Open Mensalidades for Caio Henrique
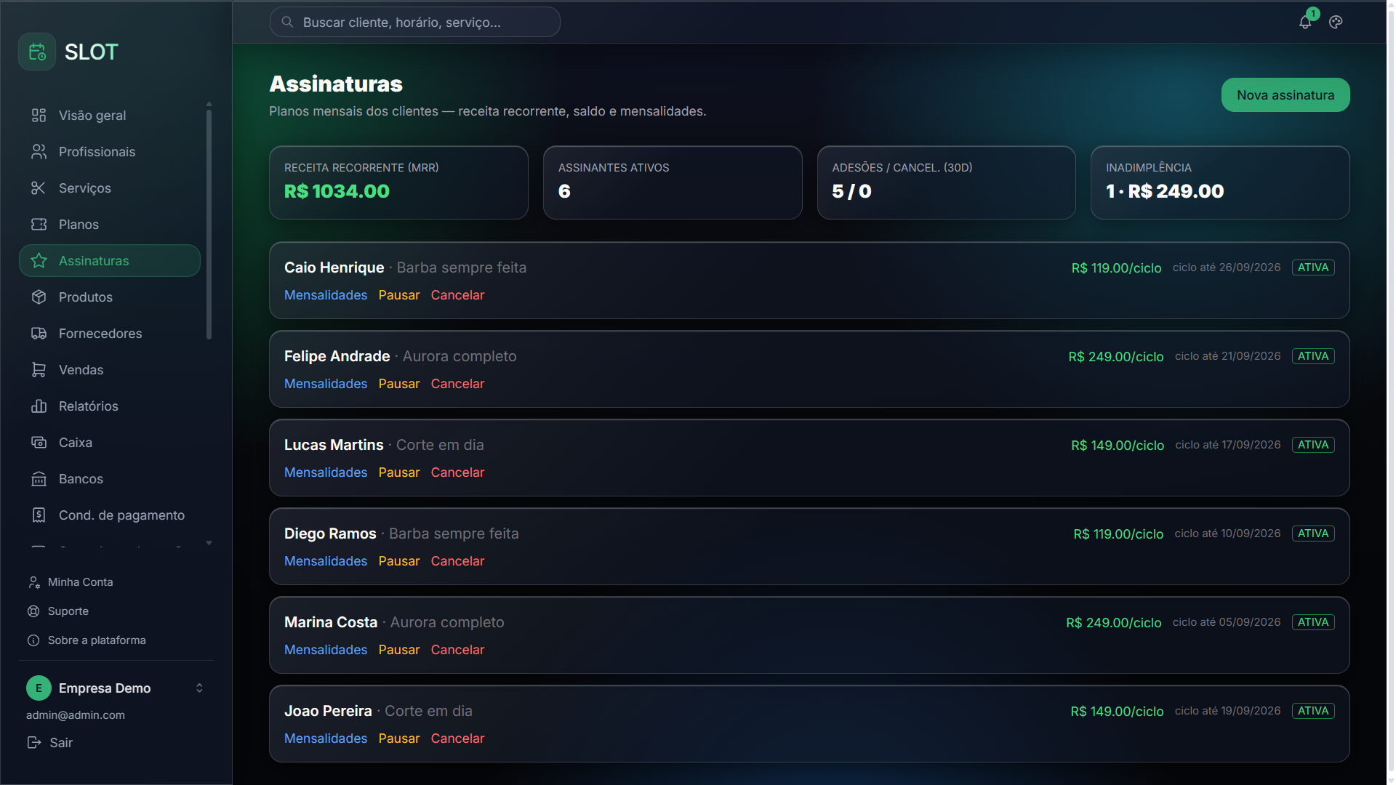This screenshot has width=1396, height=785. pos(326,295)
